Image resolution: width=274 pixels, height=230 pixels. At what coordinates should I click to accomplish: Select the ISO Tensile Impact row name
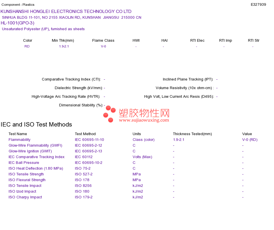pos(25,185)
